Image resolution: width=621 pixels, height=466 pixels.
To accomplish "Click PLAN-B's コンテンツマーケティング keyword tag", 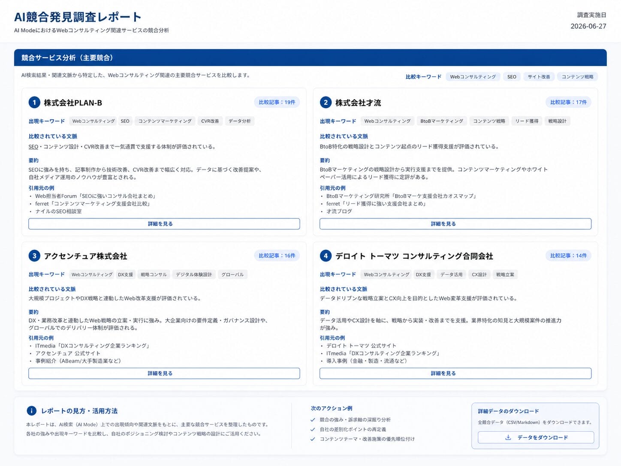I will tap(165, 121).
